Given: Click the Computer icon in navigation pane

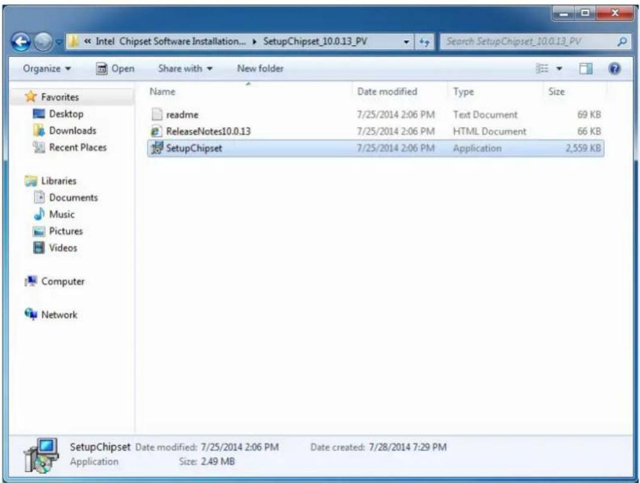Looking at the screenshot, I should [31, 281].
